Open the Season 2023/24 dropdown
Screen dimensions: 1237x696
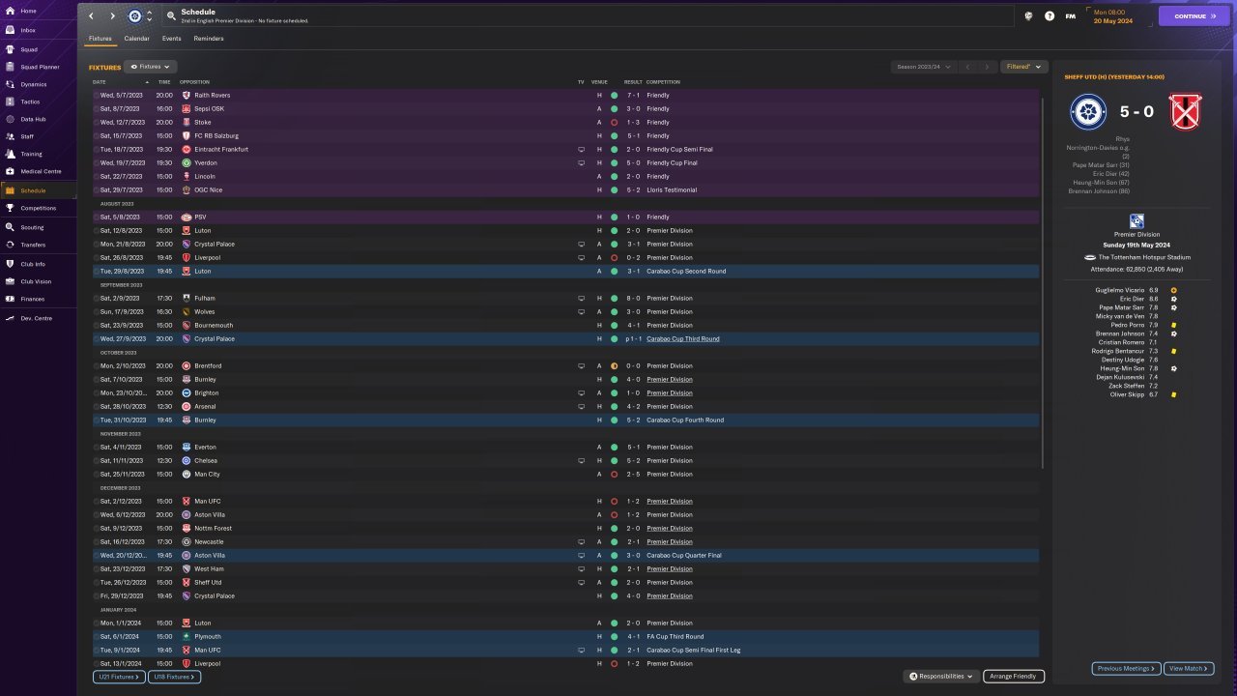point(922,67)
